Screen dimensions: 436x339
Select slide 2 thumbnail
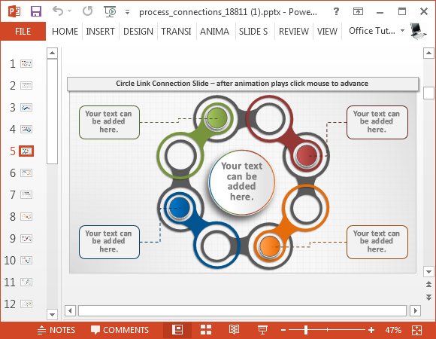click(x=26, y=86)
